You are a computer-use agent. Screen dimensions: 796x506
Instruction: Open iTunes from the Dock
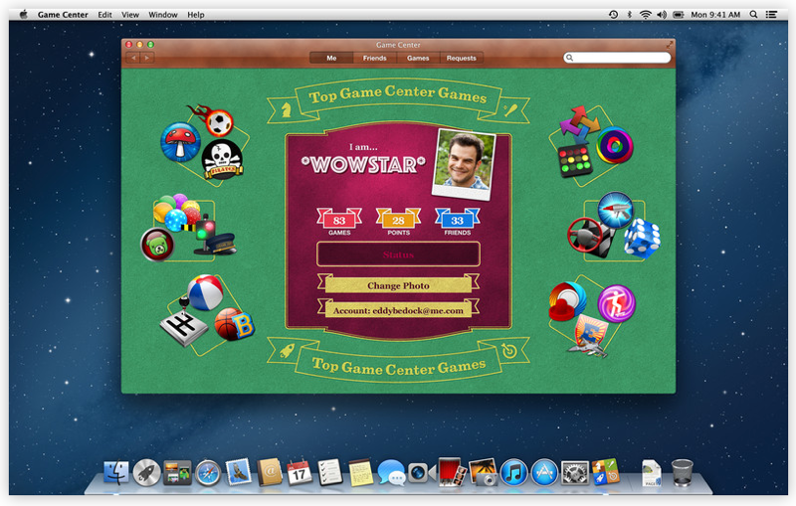click(513, 472)
